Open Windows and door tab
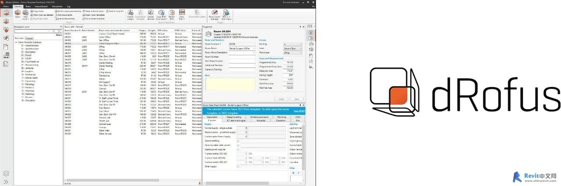The height and width of the screenshot is (186, 561). (259, 117)
